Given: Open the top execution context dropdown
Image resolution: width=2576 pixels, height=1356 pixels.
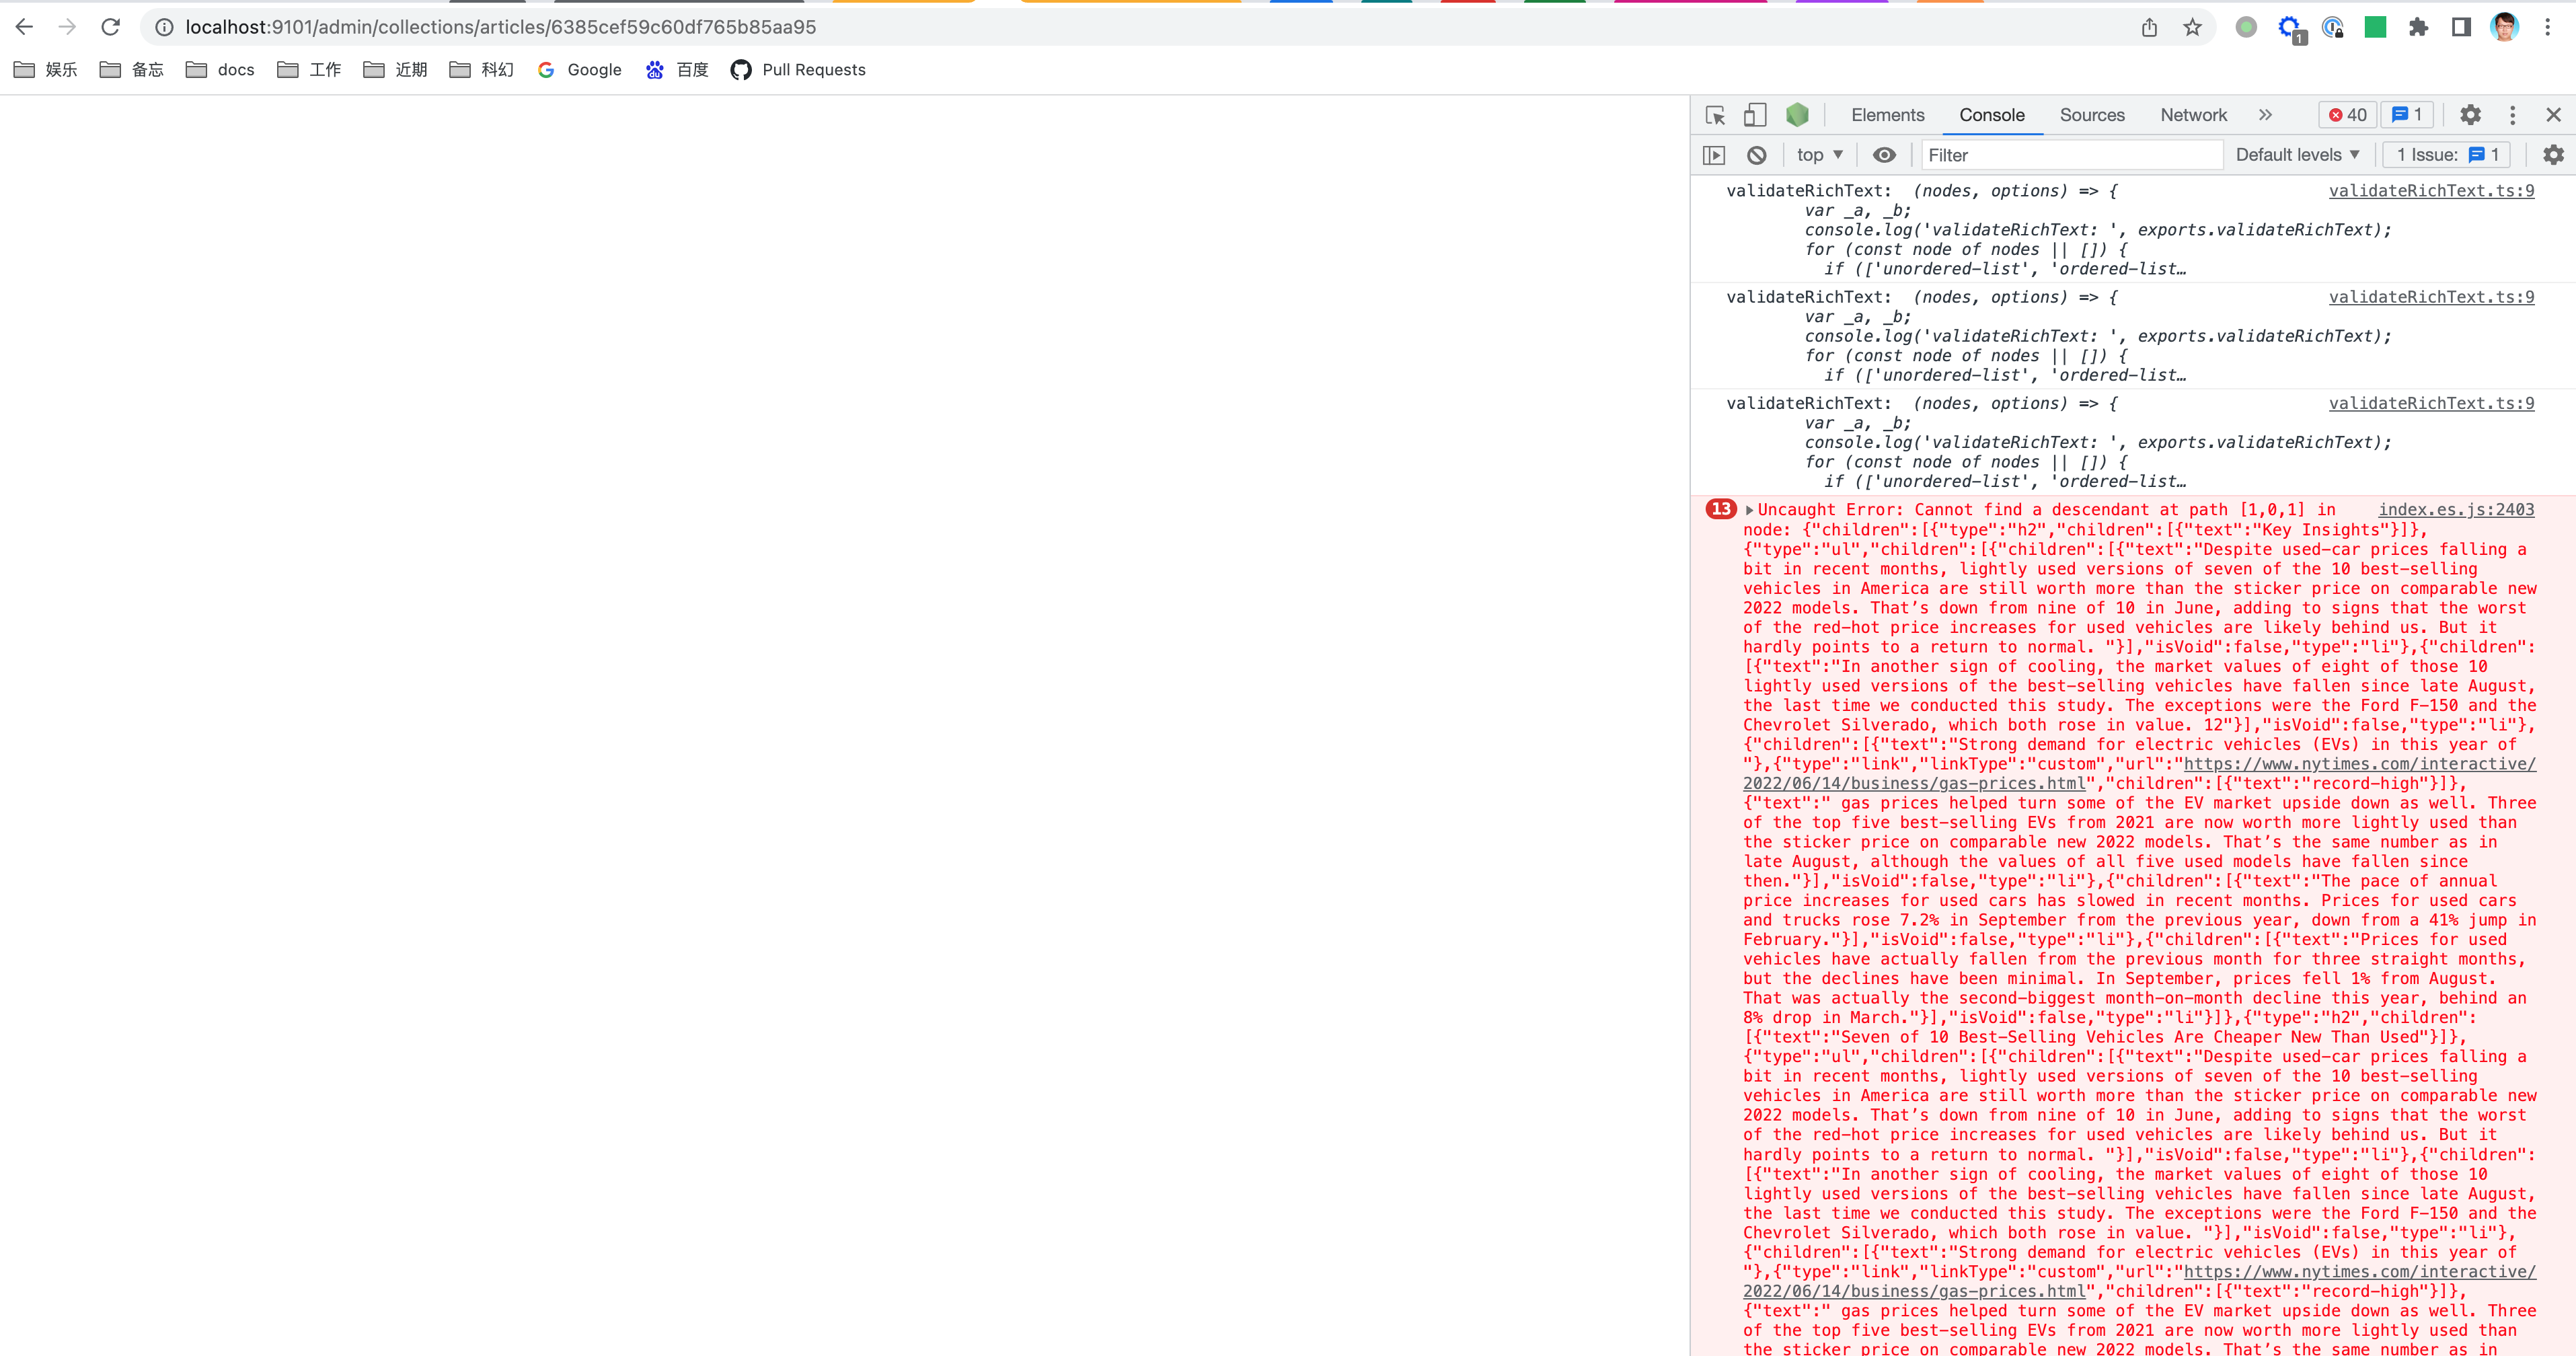Looking at the screenshot, I should click(x=1818, y=155).
